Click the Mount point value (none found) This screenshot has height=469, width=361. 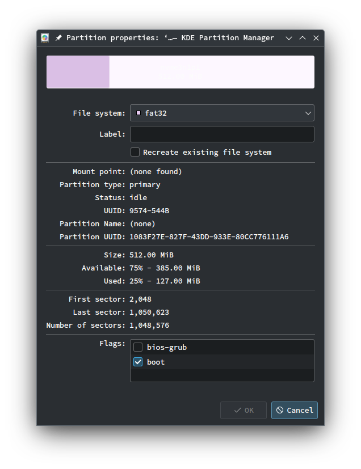[156, 172]
